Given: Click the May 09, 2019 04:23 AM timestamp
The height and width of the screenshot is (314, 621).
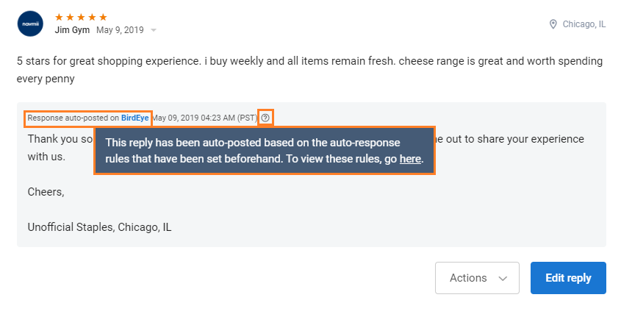Looking at the screenshot, I should [x=204, y=118].
